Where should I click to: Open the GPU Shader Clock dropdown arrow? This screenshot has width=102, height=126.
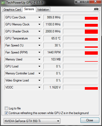(39, 31)
